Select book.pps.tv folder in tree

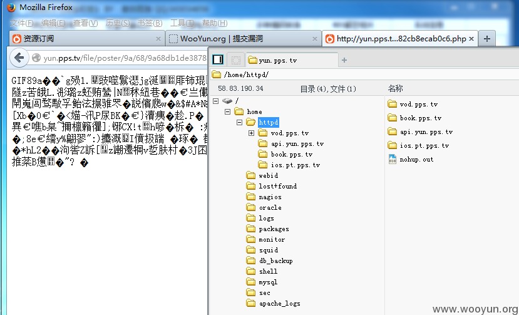pyautogui.click(x=285, y=154)
